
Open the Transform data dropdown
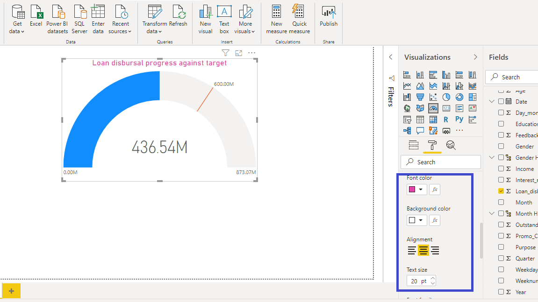point(154,20)
